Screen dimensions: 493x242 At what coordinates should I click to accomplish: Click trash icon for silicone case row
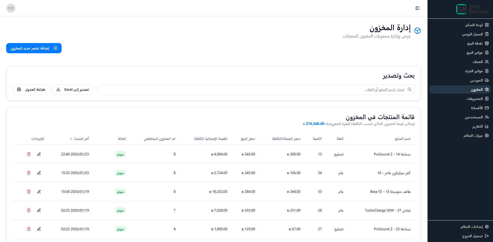29,173
